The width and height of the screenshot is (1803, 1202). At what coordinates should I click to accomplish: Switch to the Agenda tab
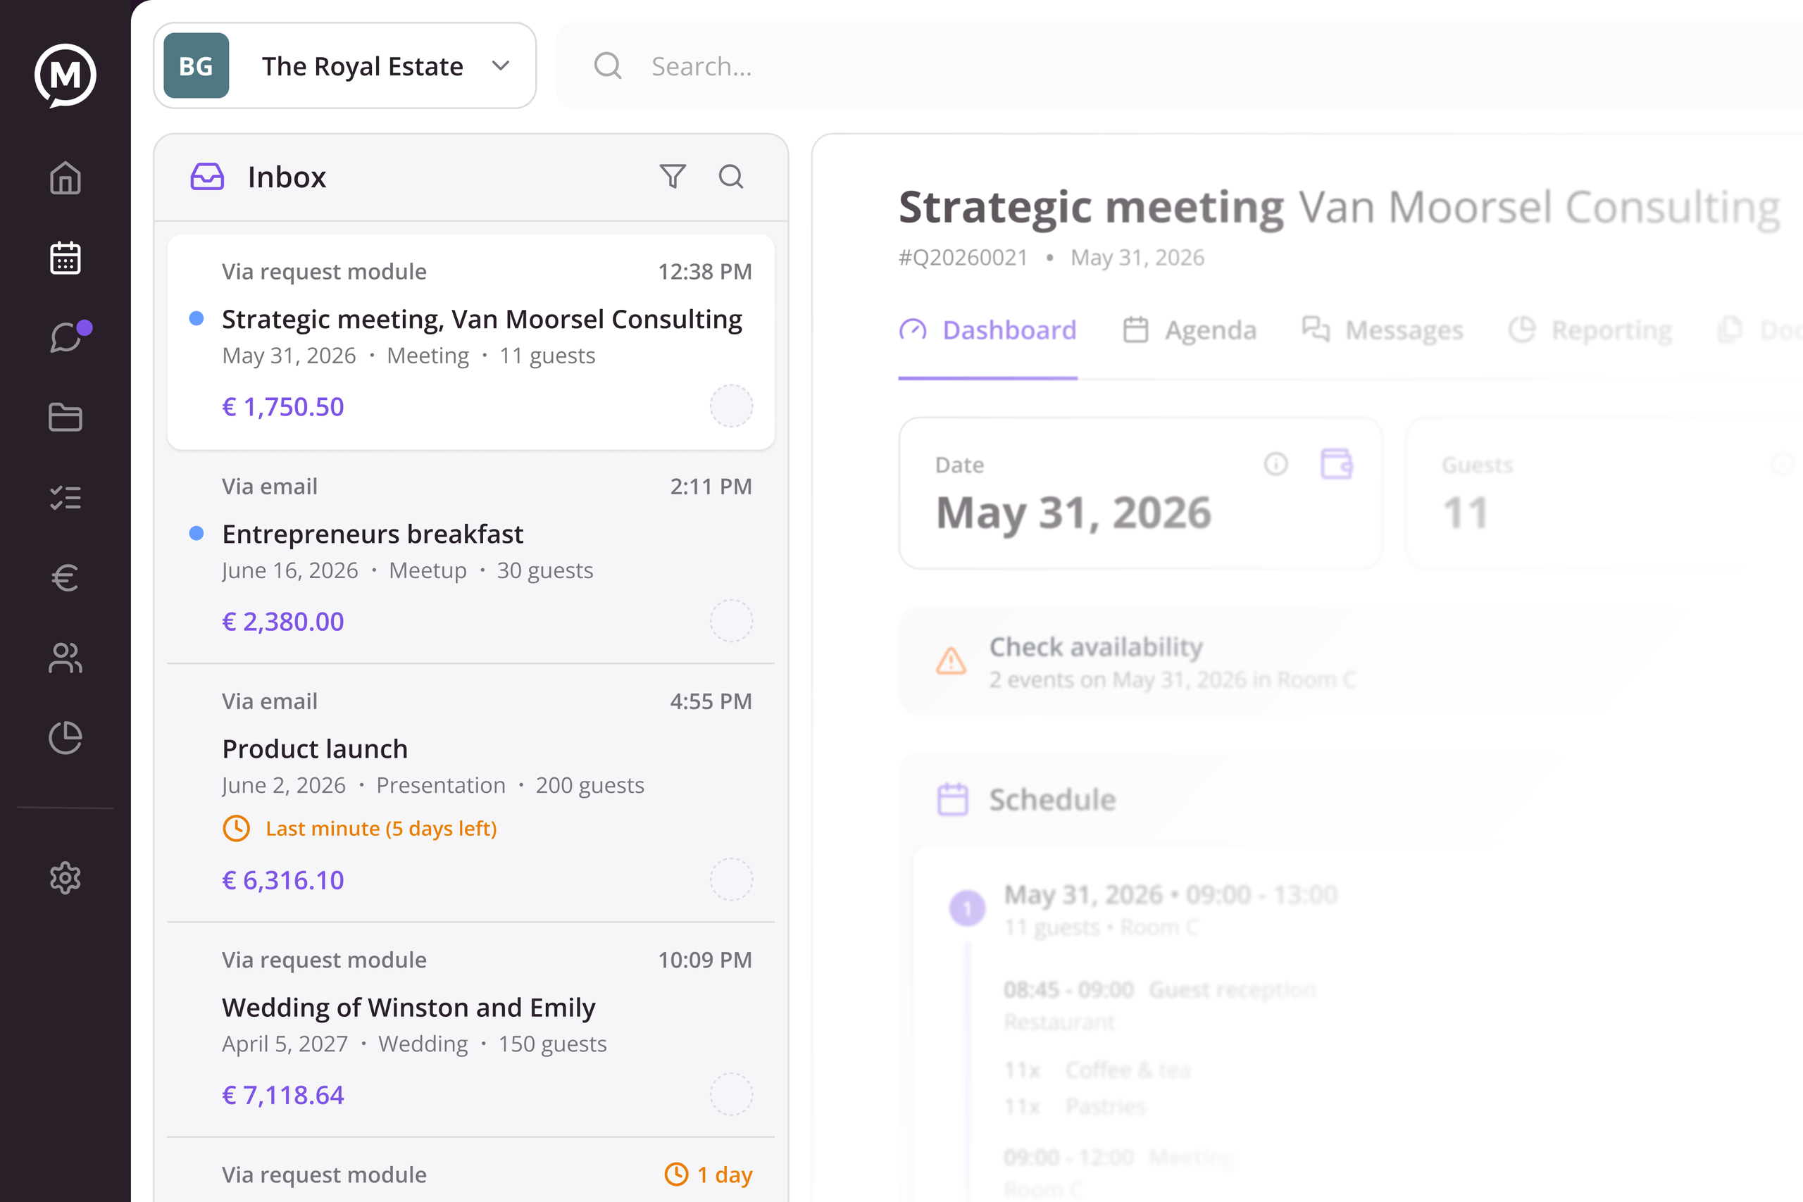(x=1190, y=330)
